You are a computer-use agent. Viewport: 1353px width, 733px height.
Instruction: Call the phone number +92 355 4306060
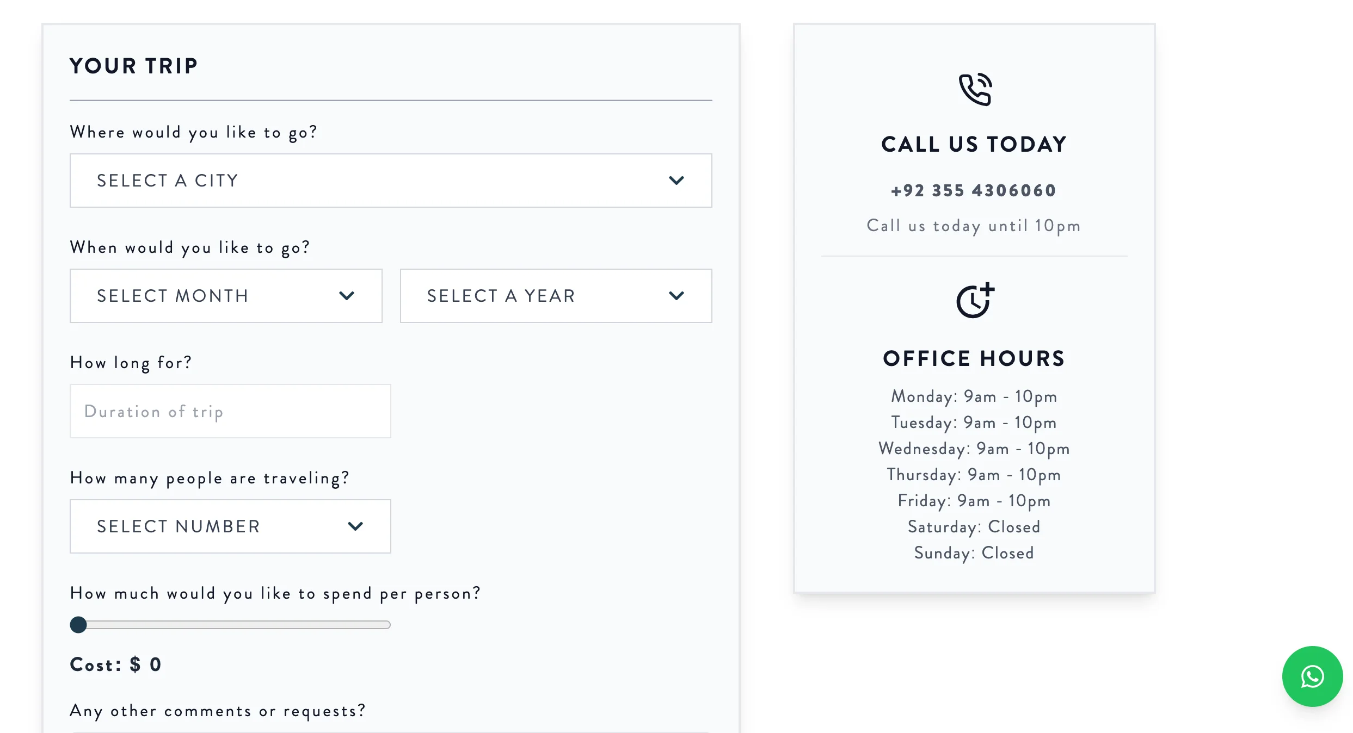tap(974, 191)
